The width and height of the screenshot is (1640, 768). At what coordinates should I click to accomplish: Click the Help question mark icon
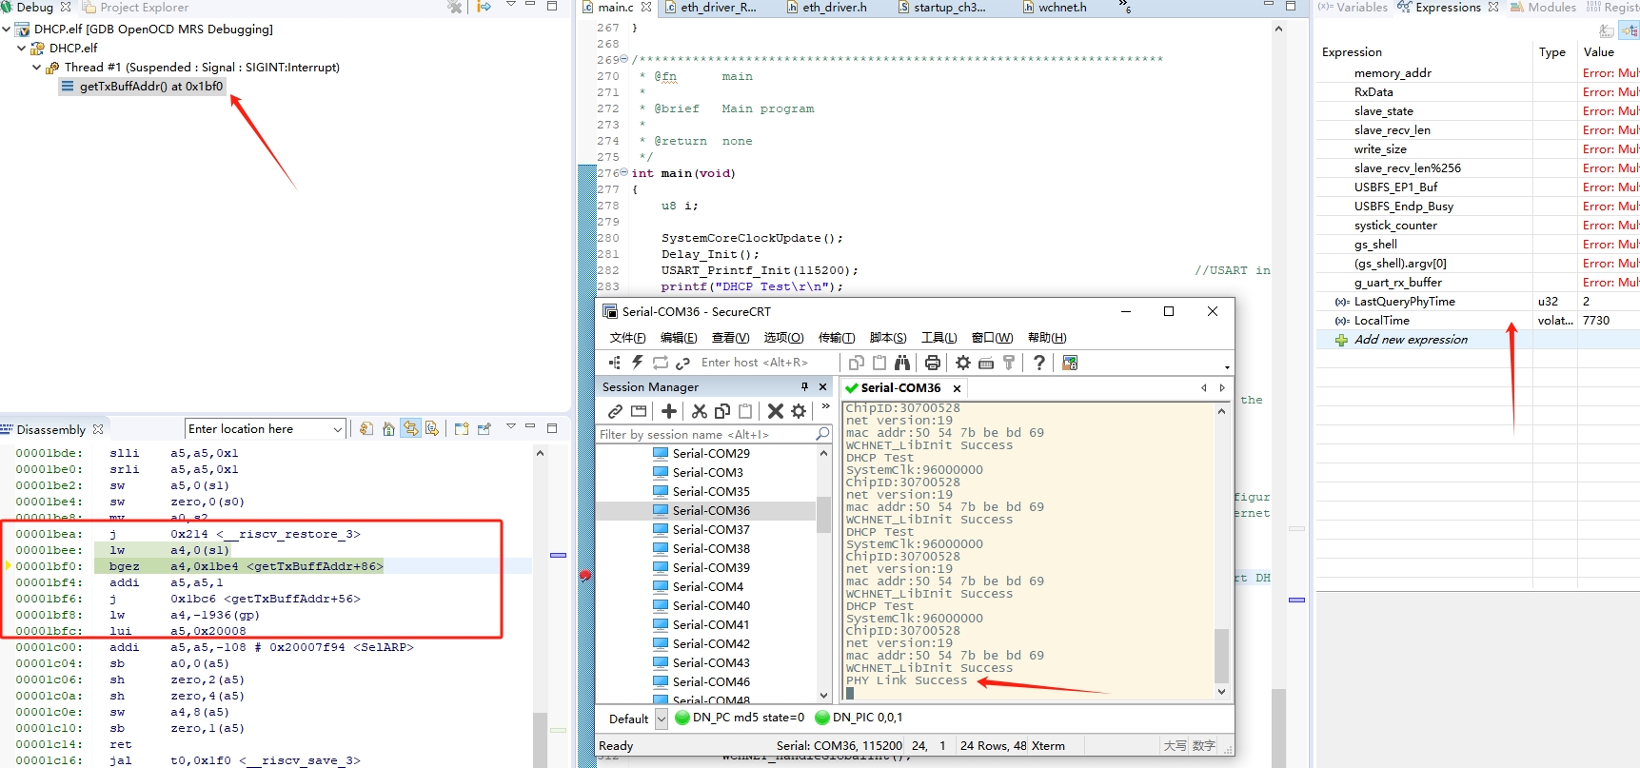(1039, 363)
